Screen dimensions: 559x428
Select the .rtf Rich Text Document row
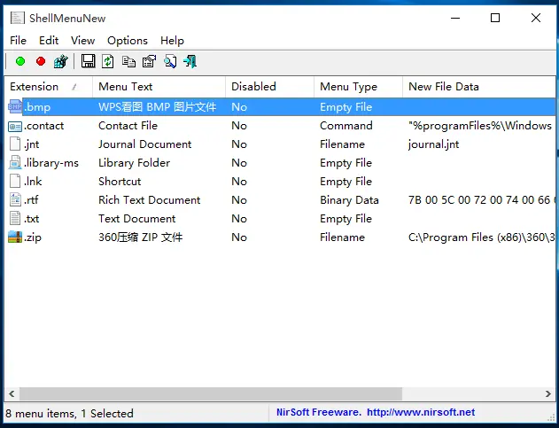(149, 200)
